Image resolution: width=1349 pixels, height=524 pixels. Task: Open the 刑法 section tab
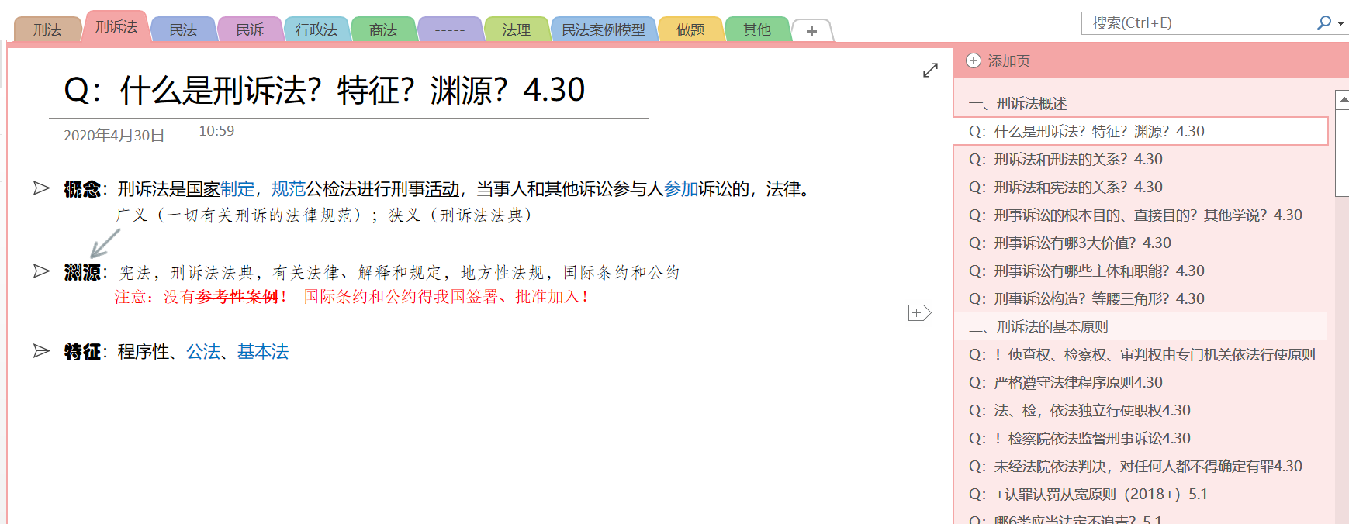pyautogui.click(x=47, y=29)
